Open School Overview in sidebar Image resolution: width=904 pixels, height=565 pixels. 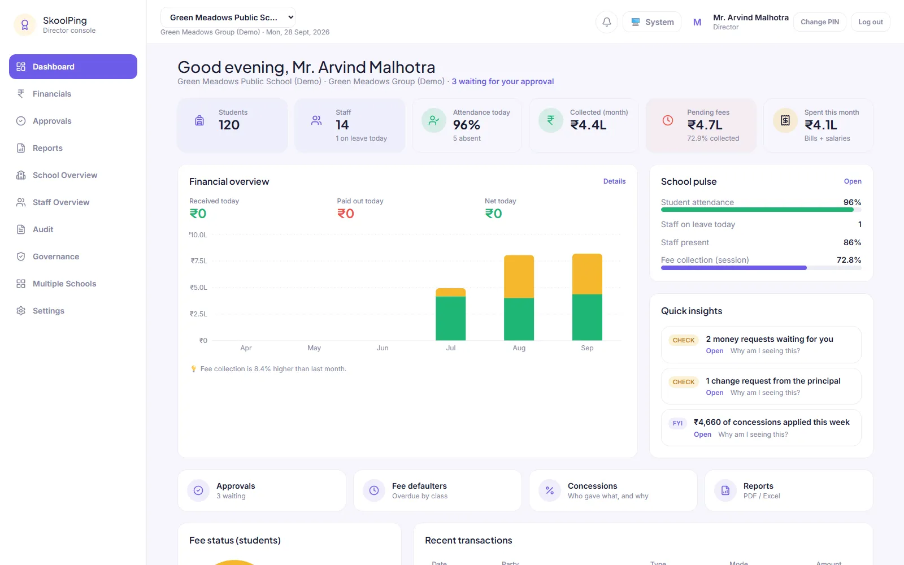tap(73, 175)
